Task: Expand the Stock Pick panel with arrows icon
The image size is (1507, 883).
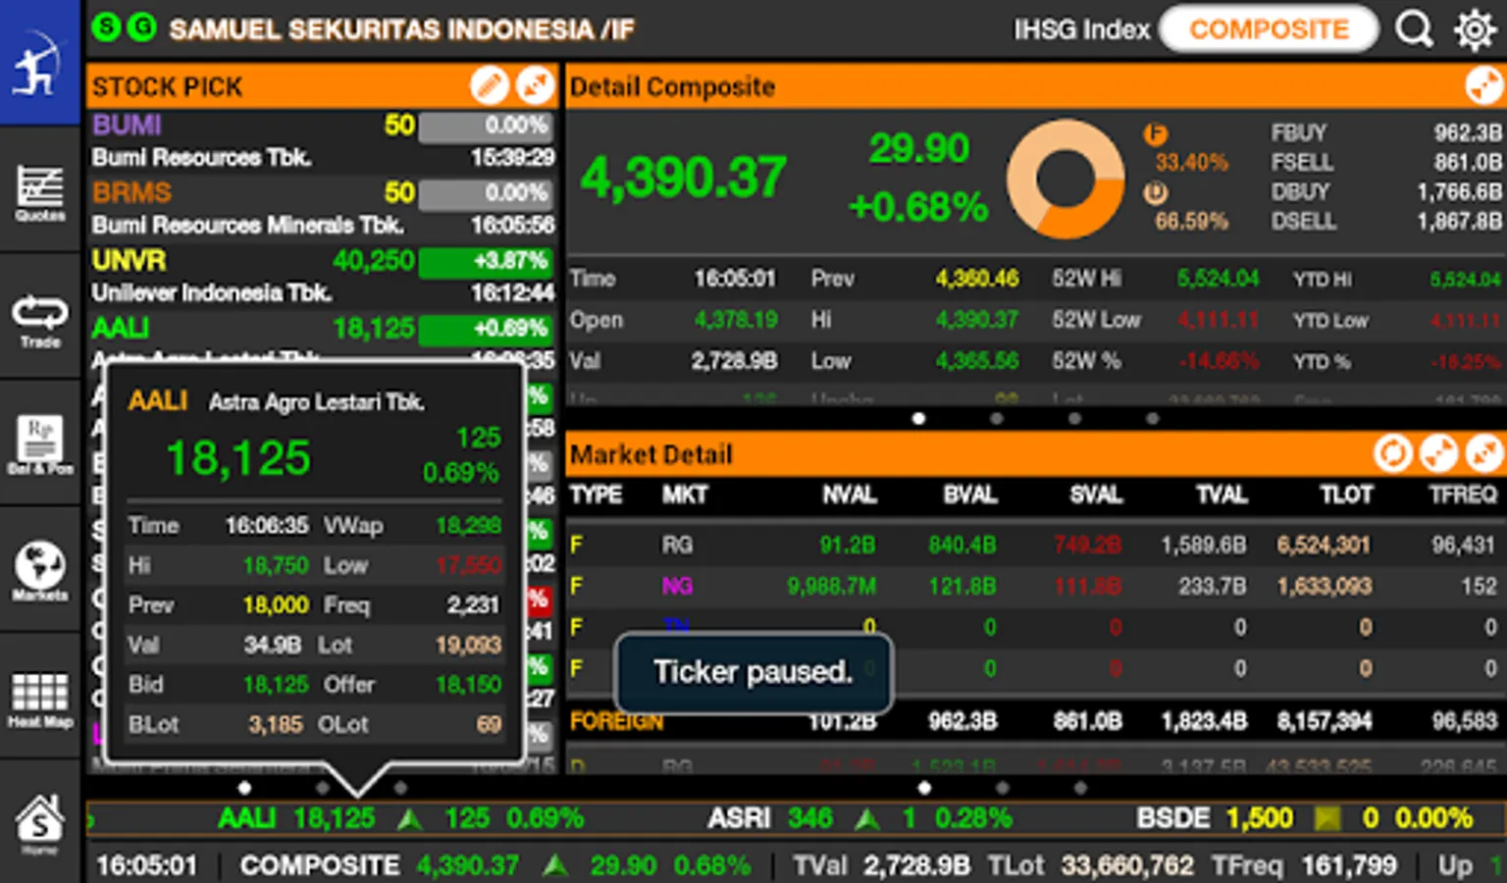Action: (x=535, y=86)
